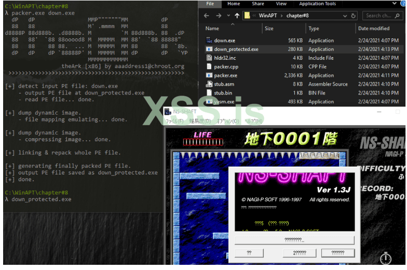Click the stopwatch icon in NS-SHAFT
Screen dimensions: 407x270
coord(385,258)
